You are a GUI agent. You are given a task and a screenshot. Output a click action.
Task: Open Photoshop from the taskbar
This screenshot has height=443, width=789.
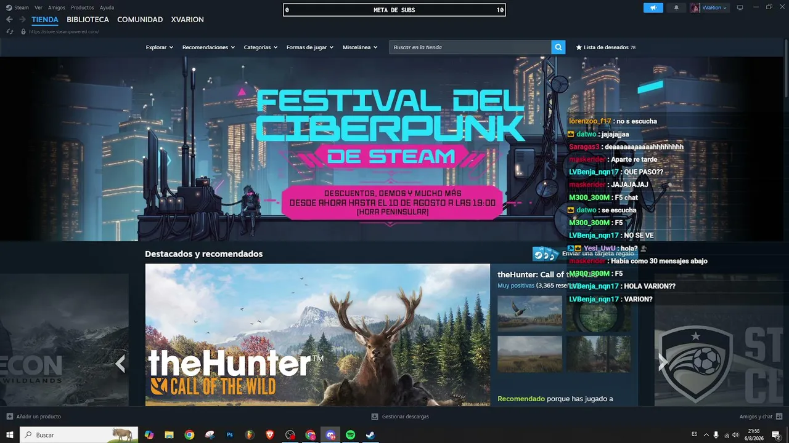(230, 435)
